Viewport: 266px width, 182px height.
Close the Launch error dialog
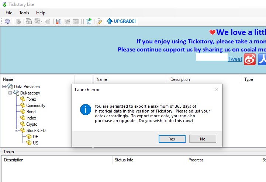217,89
